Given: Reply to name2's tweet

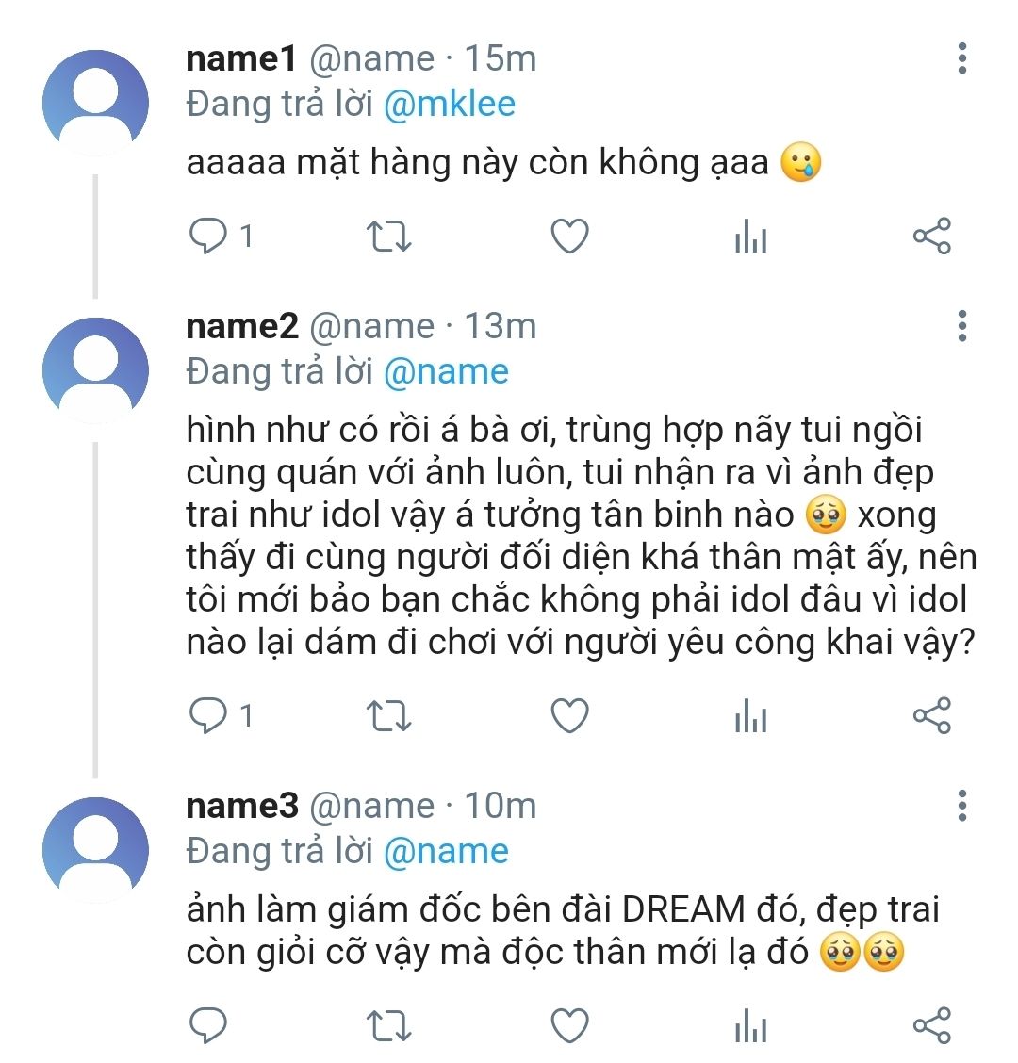Looking at the screenshot, I should [x=208, y=716].
